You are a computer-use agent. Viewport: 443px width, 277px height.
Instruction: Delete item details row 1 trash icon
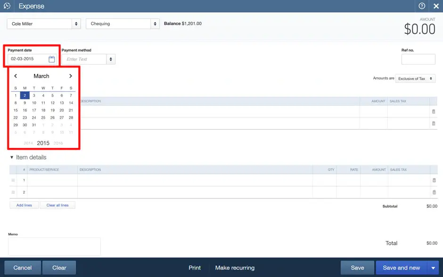coord(434,180)
